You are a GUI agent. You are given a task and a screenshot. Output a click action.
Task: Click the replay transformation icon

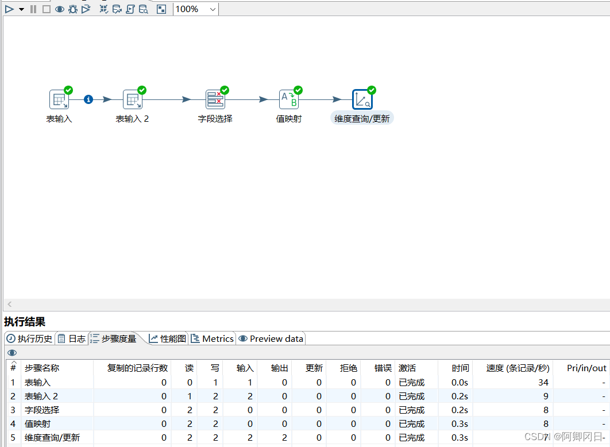coord(86,9)
